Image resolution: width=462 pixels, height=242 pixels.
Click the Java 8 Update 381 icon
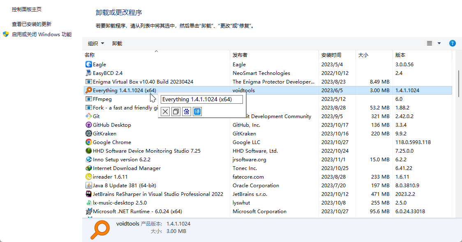click(x=88, y=185)
